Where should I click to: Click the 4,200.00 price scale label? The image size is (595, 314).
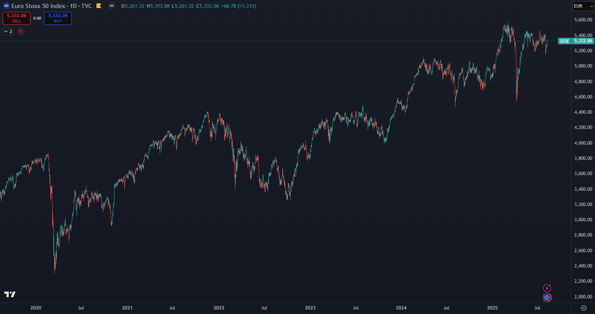click(583, 127)
